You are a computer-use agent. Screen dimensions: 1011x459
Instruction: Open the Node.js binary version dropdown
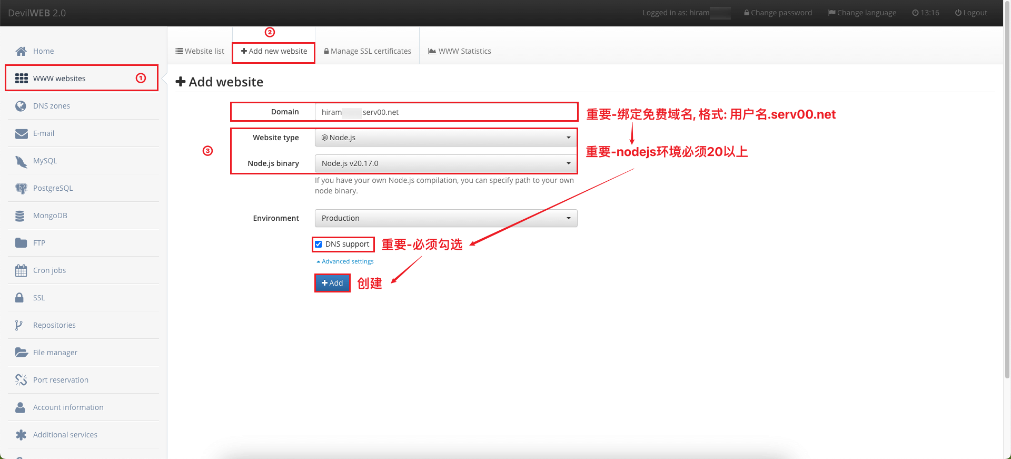[x=446, y=163]
